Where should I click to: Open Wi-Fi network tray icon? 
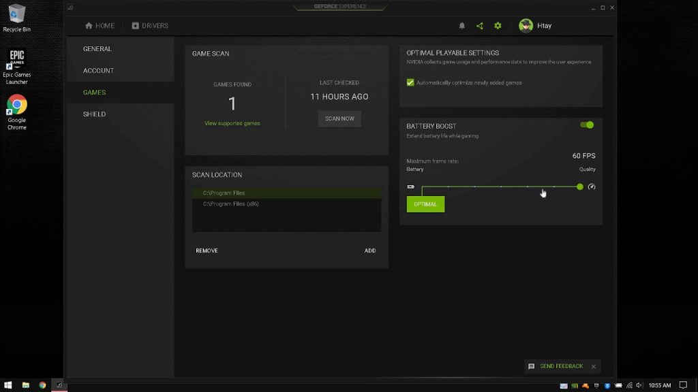[629, 386]
